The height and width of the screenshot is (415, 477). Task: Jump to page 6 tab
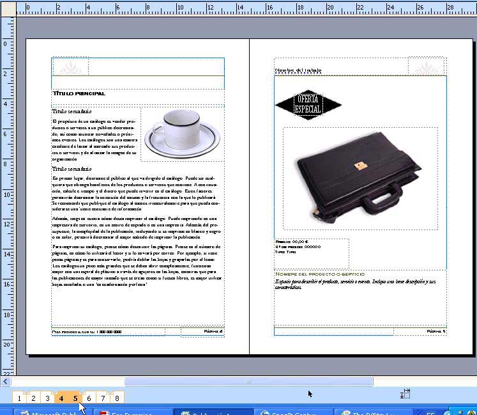point(89,398)
